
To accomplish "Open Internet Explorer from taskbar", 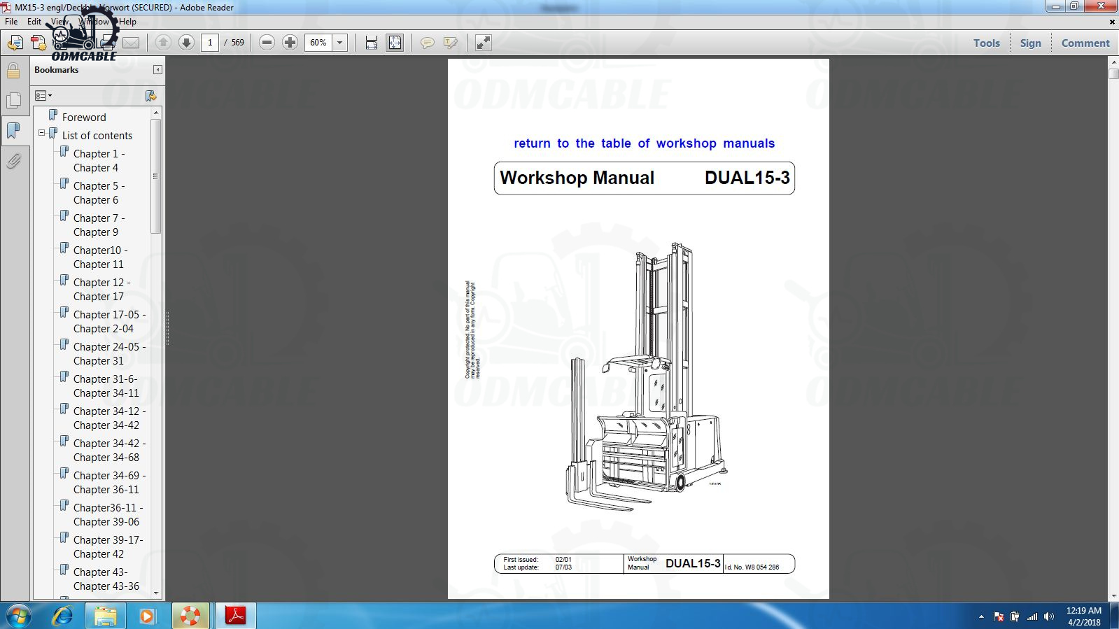I will click(63, 616).
